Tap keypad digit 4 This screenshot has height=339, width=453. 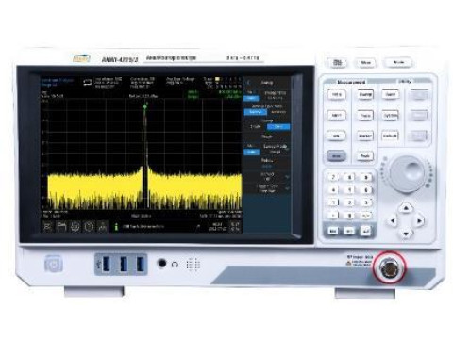point(333,190)
